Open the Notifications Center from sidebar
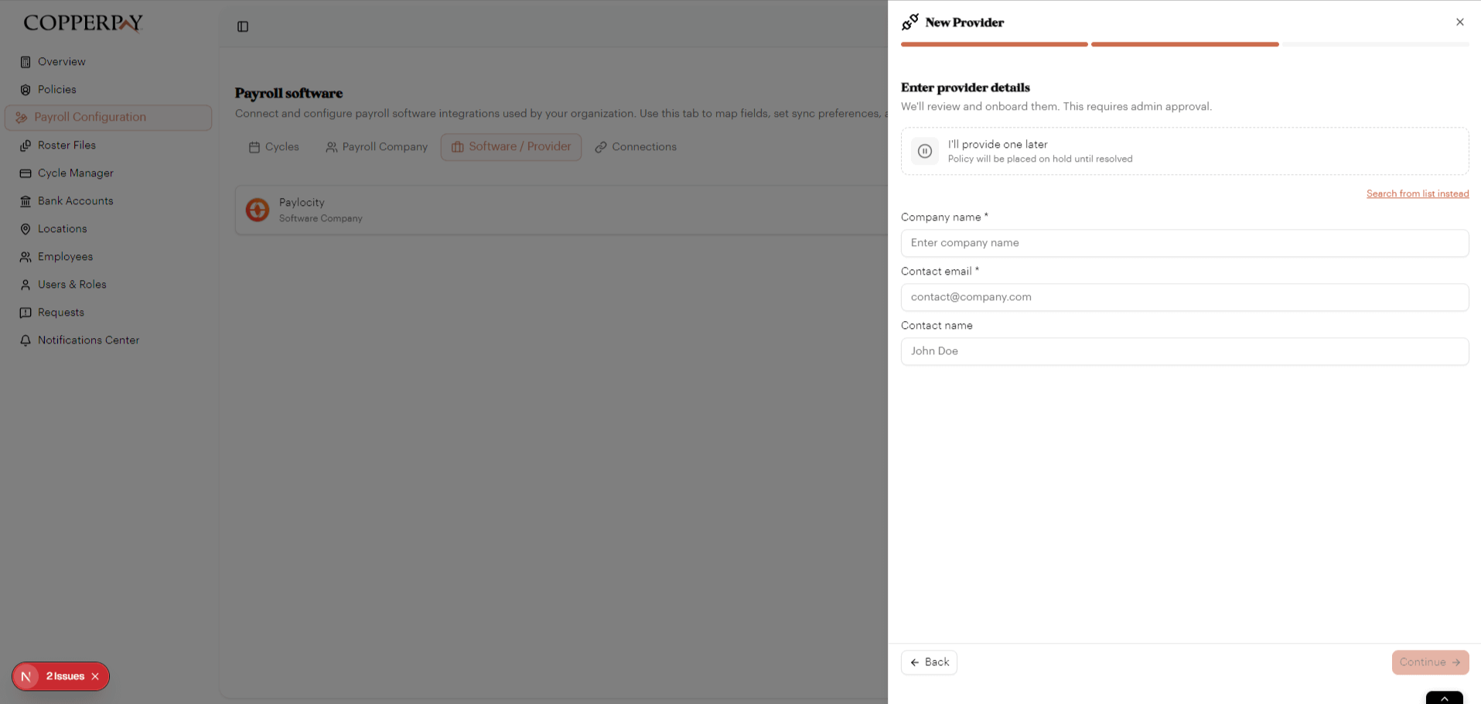The height and width of the screenshot is (704, 1481). click(x=87, y=340)
